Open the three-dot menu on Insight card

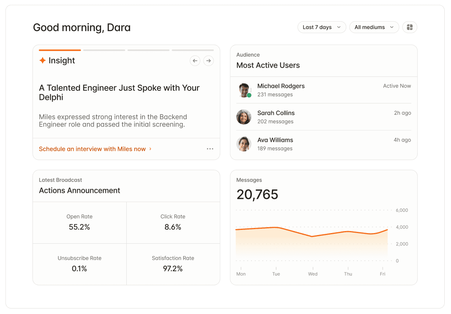[210, 149]
